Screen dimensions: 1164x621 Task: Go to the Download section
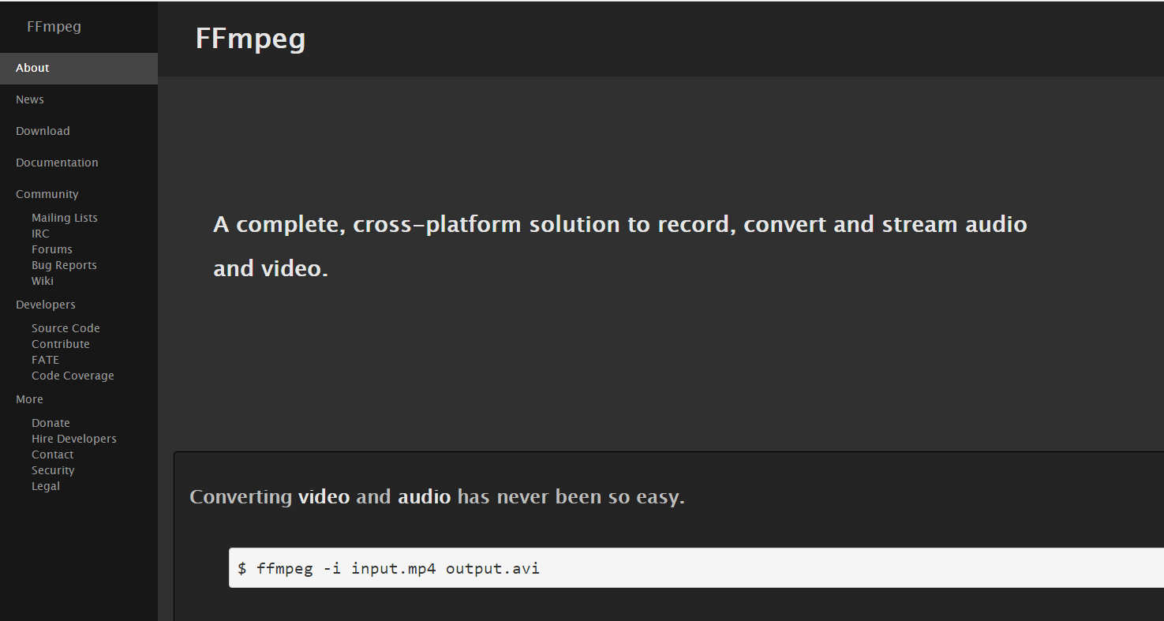(x=43, y=131)
